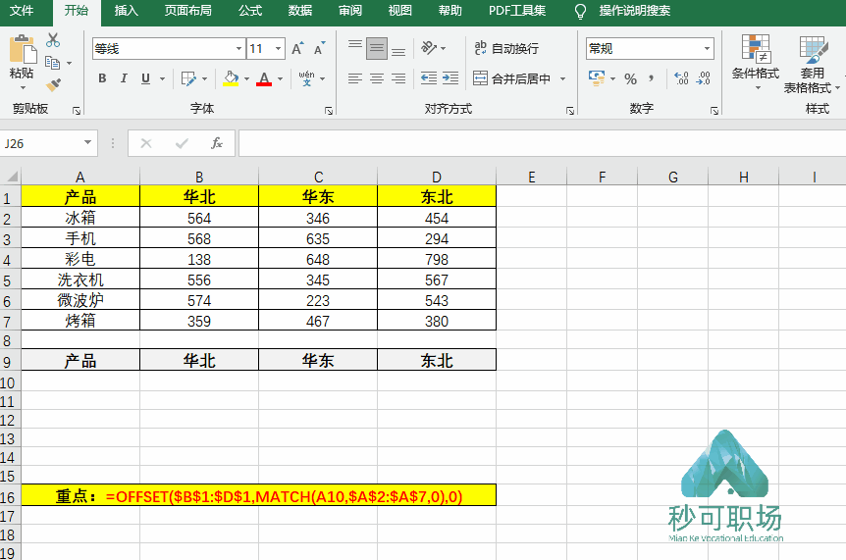Viewport: 846px width, 560px height.
Task: Decrease decimal places
Action: pyautogui.click(x=703, y=78)
